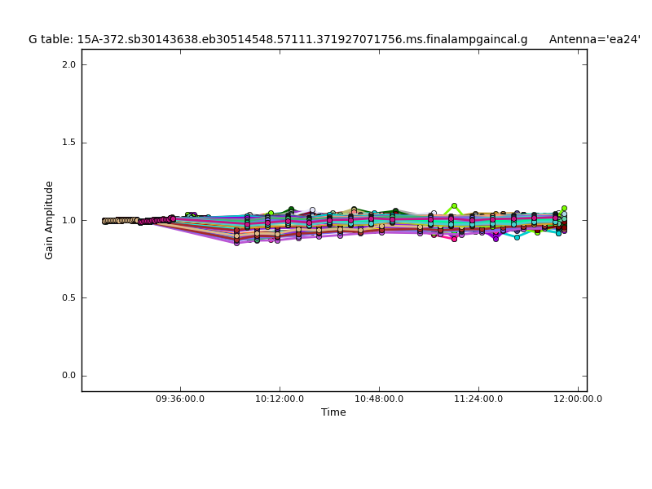Click the 0.5 y-axis tick label

pos(69,298)
